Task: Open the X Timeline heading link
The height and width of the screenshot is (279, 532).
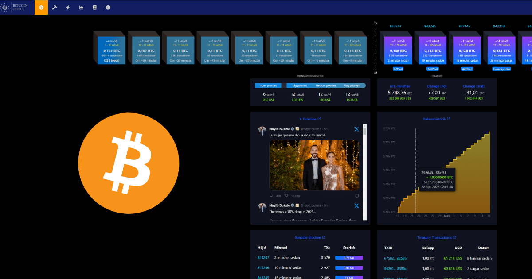Action: [308, 119]
